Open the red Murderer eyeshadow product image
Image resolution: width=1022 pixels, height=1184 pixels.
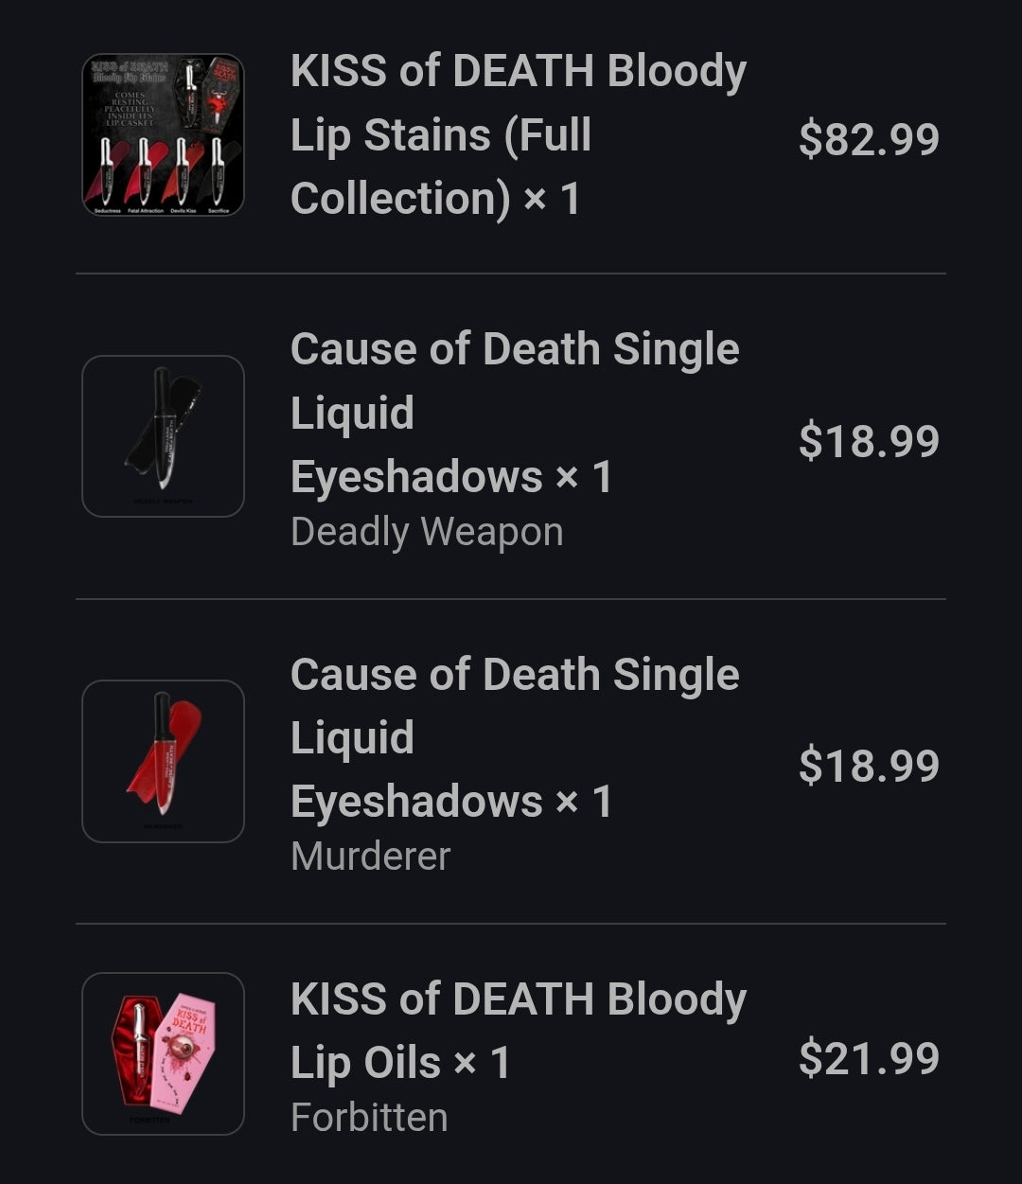(x=163, y=761)
